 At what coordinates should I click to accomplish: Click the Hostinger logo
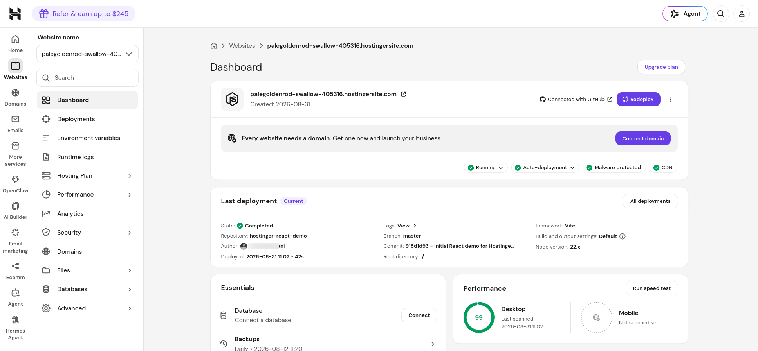15,14
